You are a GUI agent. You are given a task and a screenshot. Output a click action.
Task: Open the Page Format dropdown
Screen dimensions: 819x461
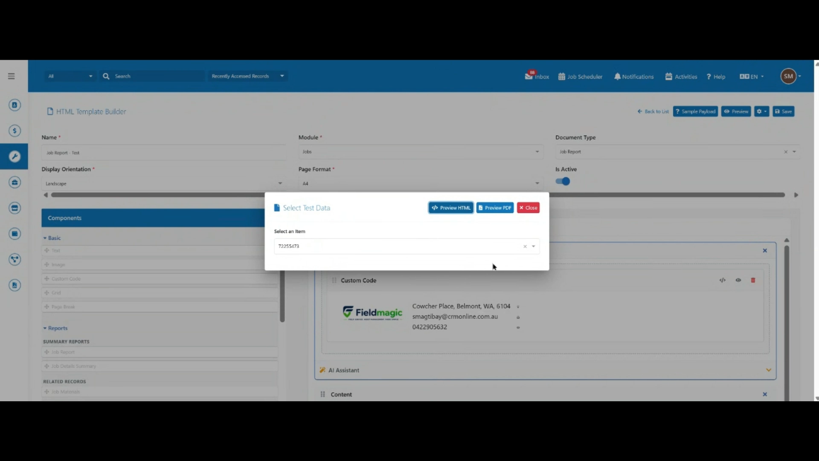click(x=421, y=184)
